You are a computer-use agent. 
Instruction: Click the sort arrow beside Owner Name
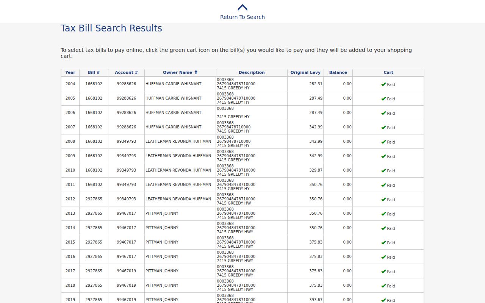click(196, 72)
